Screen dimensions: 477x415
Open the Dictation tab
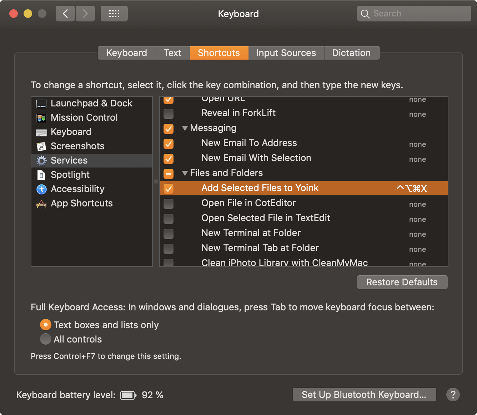pyautogui.click(x=351, y=53)
